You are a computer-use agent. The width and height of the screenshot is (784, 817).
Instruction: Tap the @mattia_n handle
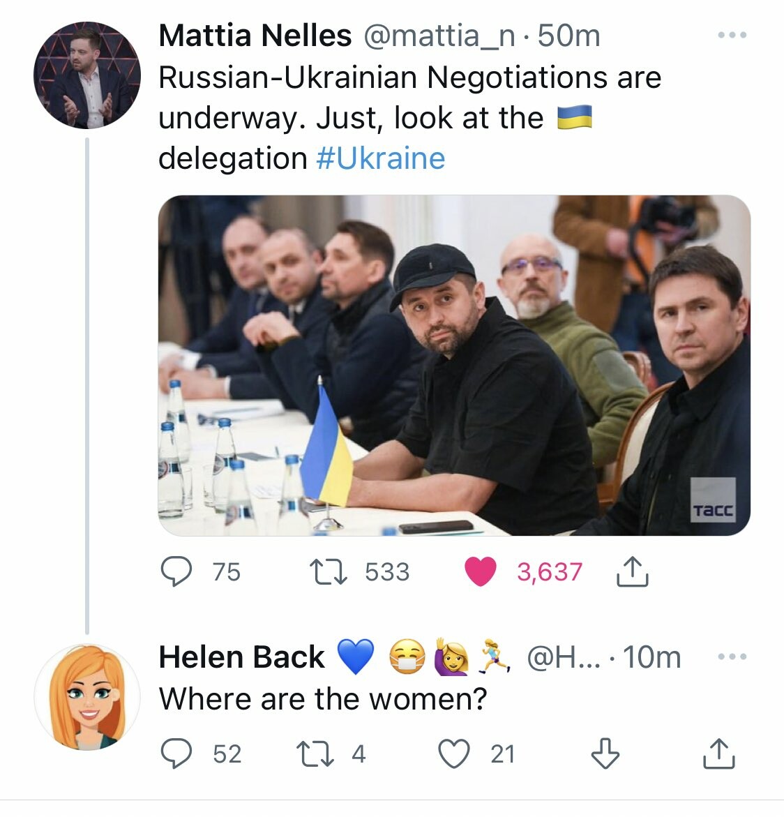click(439, 36)
